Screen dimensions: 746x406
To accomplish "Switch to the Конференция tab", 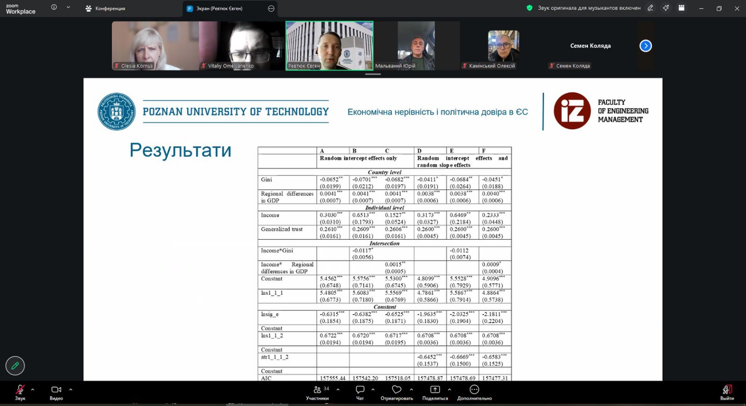I will tap(106, 8).
